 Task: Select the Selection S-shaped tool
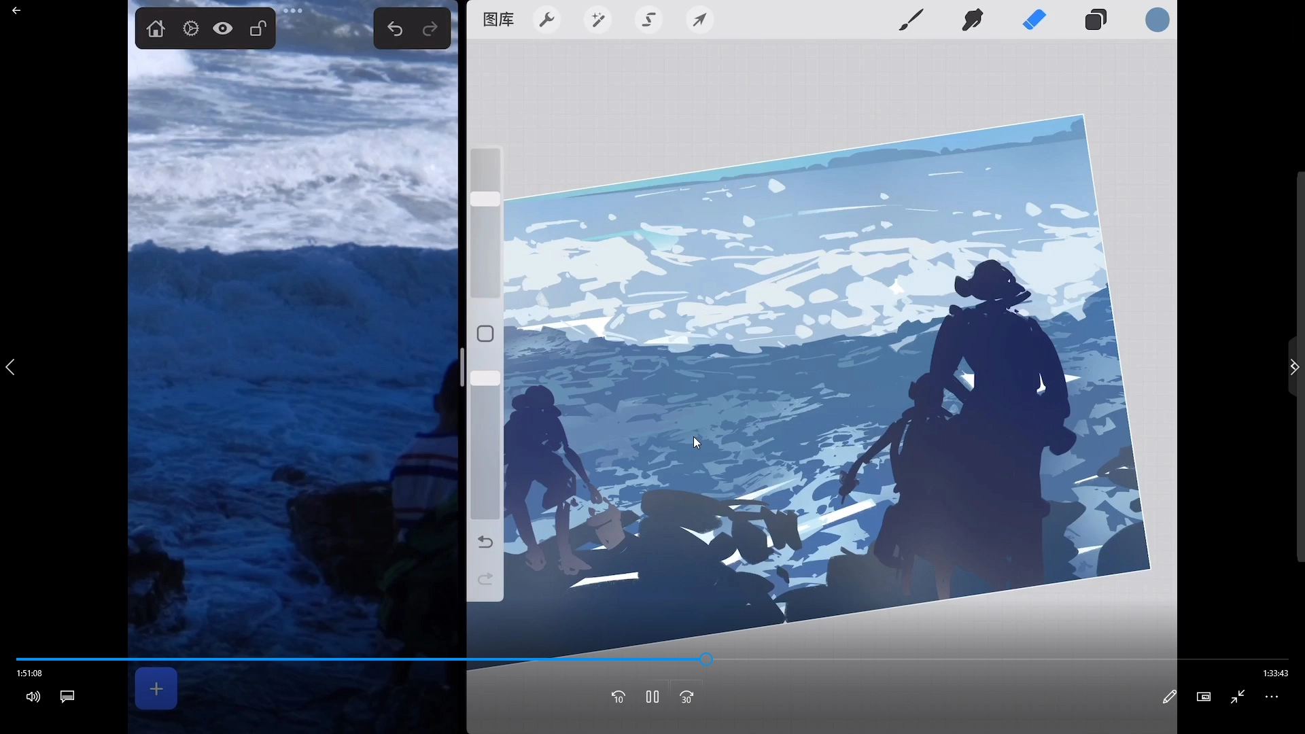click(649, 20)
